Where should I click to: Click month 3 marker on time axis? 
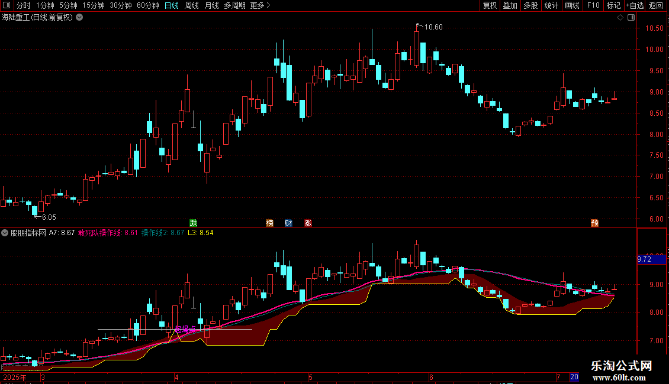point(43,378)
